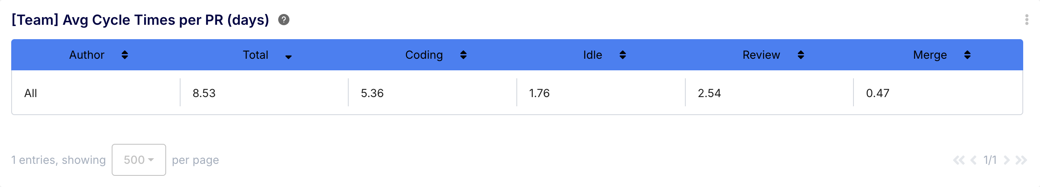Go to next page chevron
This screenshot has height=187, width=1040.
coord(1006,160)
